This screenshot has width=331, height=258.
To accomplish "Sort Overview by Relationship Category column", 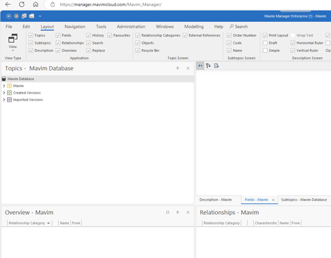I will (x=29, y=223).
